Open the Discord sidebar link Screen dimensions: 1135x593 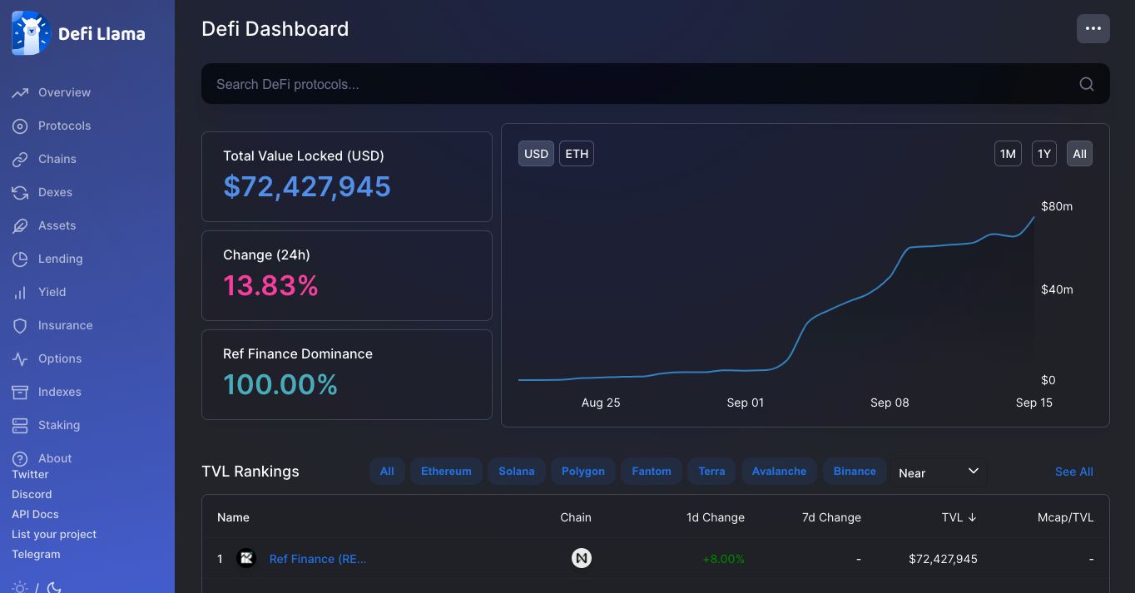click(x=32, y=494)
